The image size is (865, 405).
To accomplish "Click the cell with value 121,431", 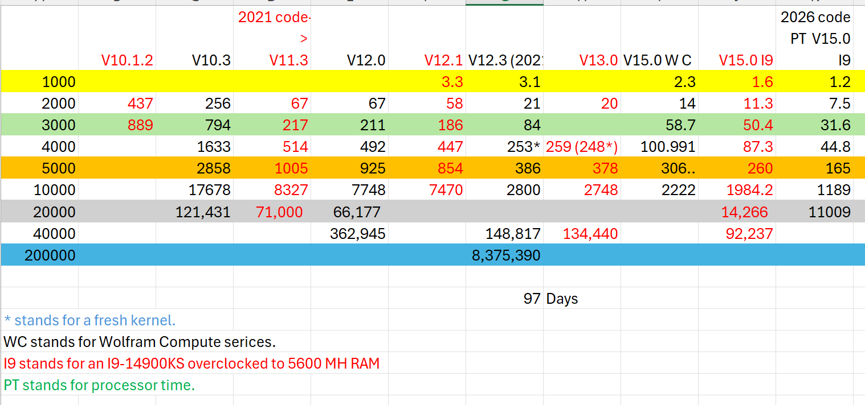I will pos(194,212).
